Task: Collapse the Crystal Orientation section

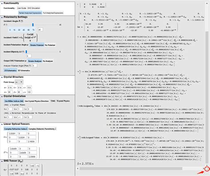Action: tap(2, 96)
